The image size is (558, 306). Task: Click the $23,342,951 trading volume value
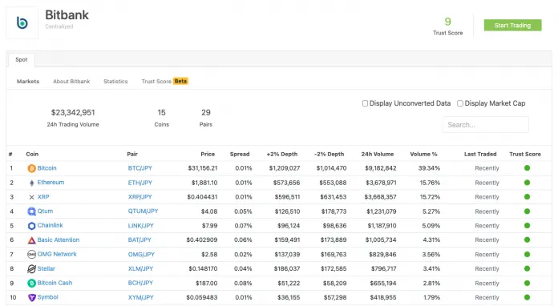click(73, 113)
